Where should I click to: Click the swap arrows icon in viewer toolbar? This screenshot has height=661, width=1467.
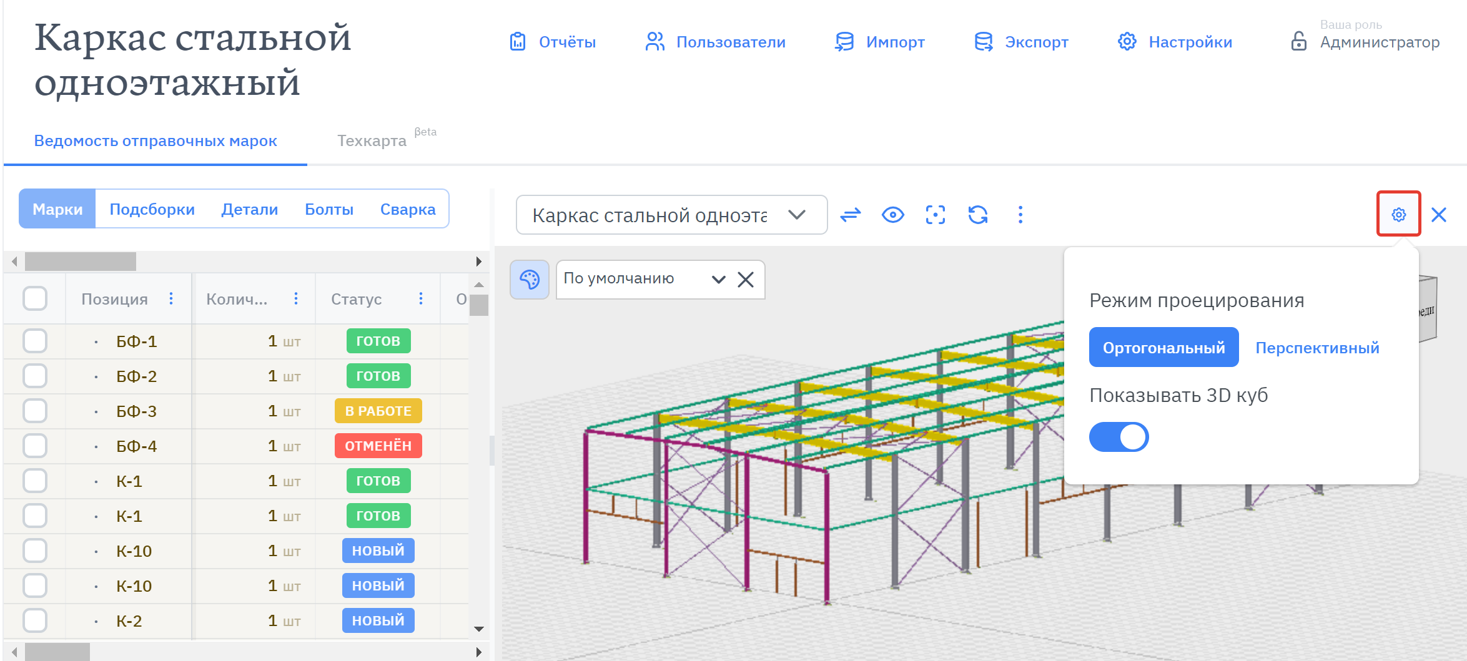click(x=851, y=215)
